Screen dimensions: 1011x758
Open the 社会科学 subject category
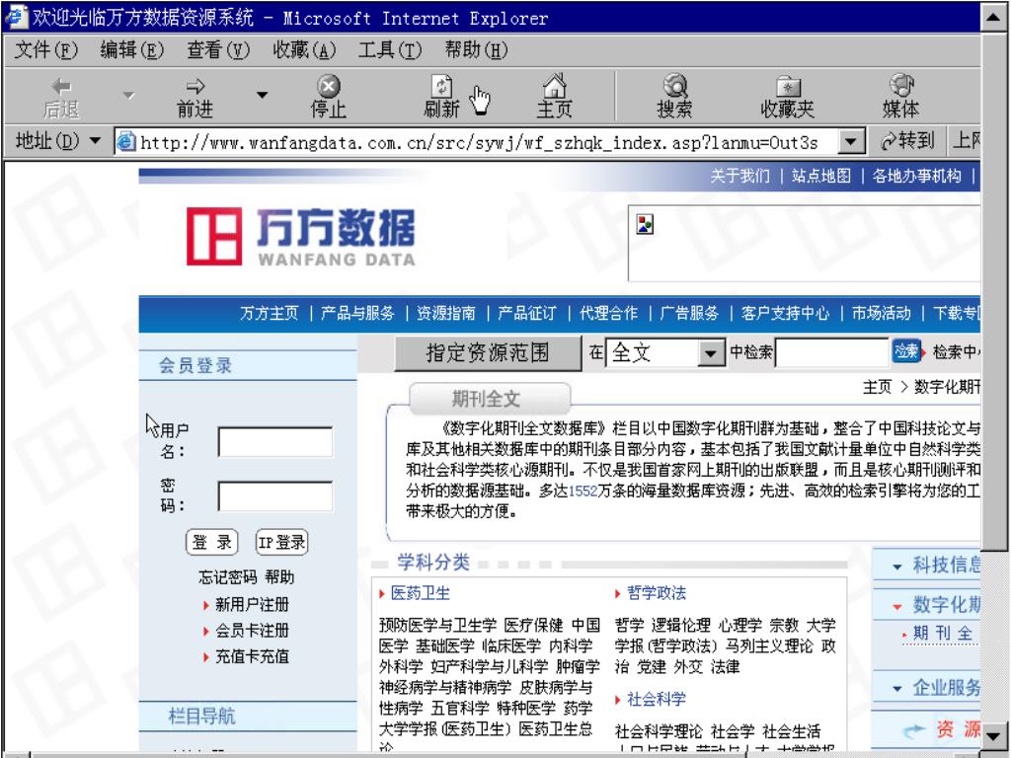click(x=657, y=700)
